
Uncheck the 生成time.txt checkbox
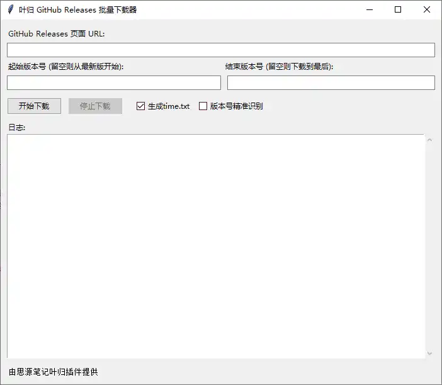pyautogui.click(x=140, y=106)
